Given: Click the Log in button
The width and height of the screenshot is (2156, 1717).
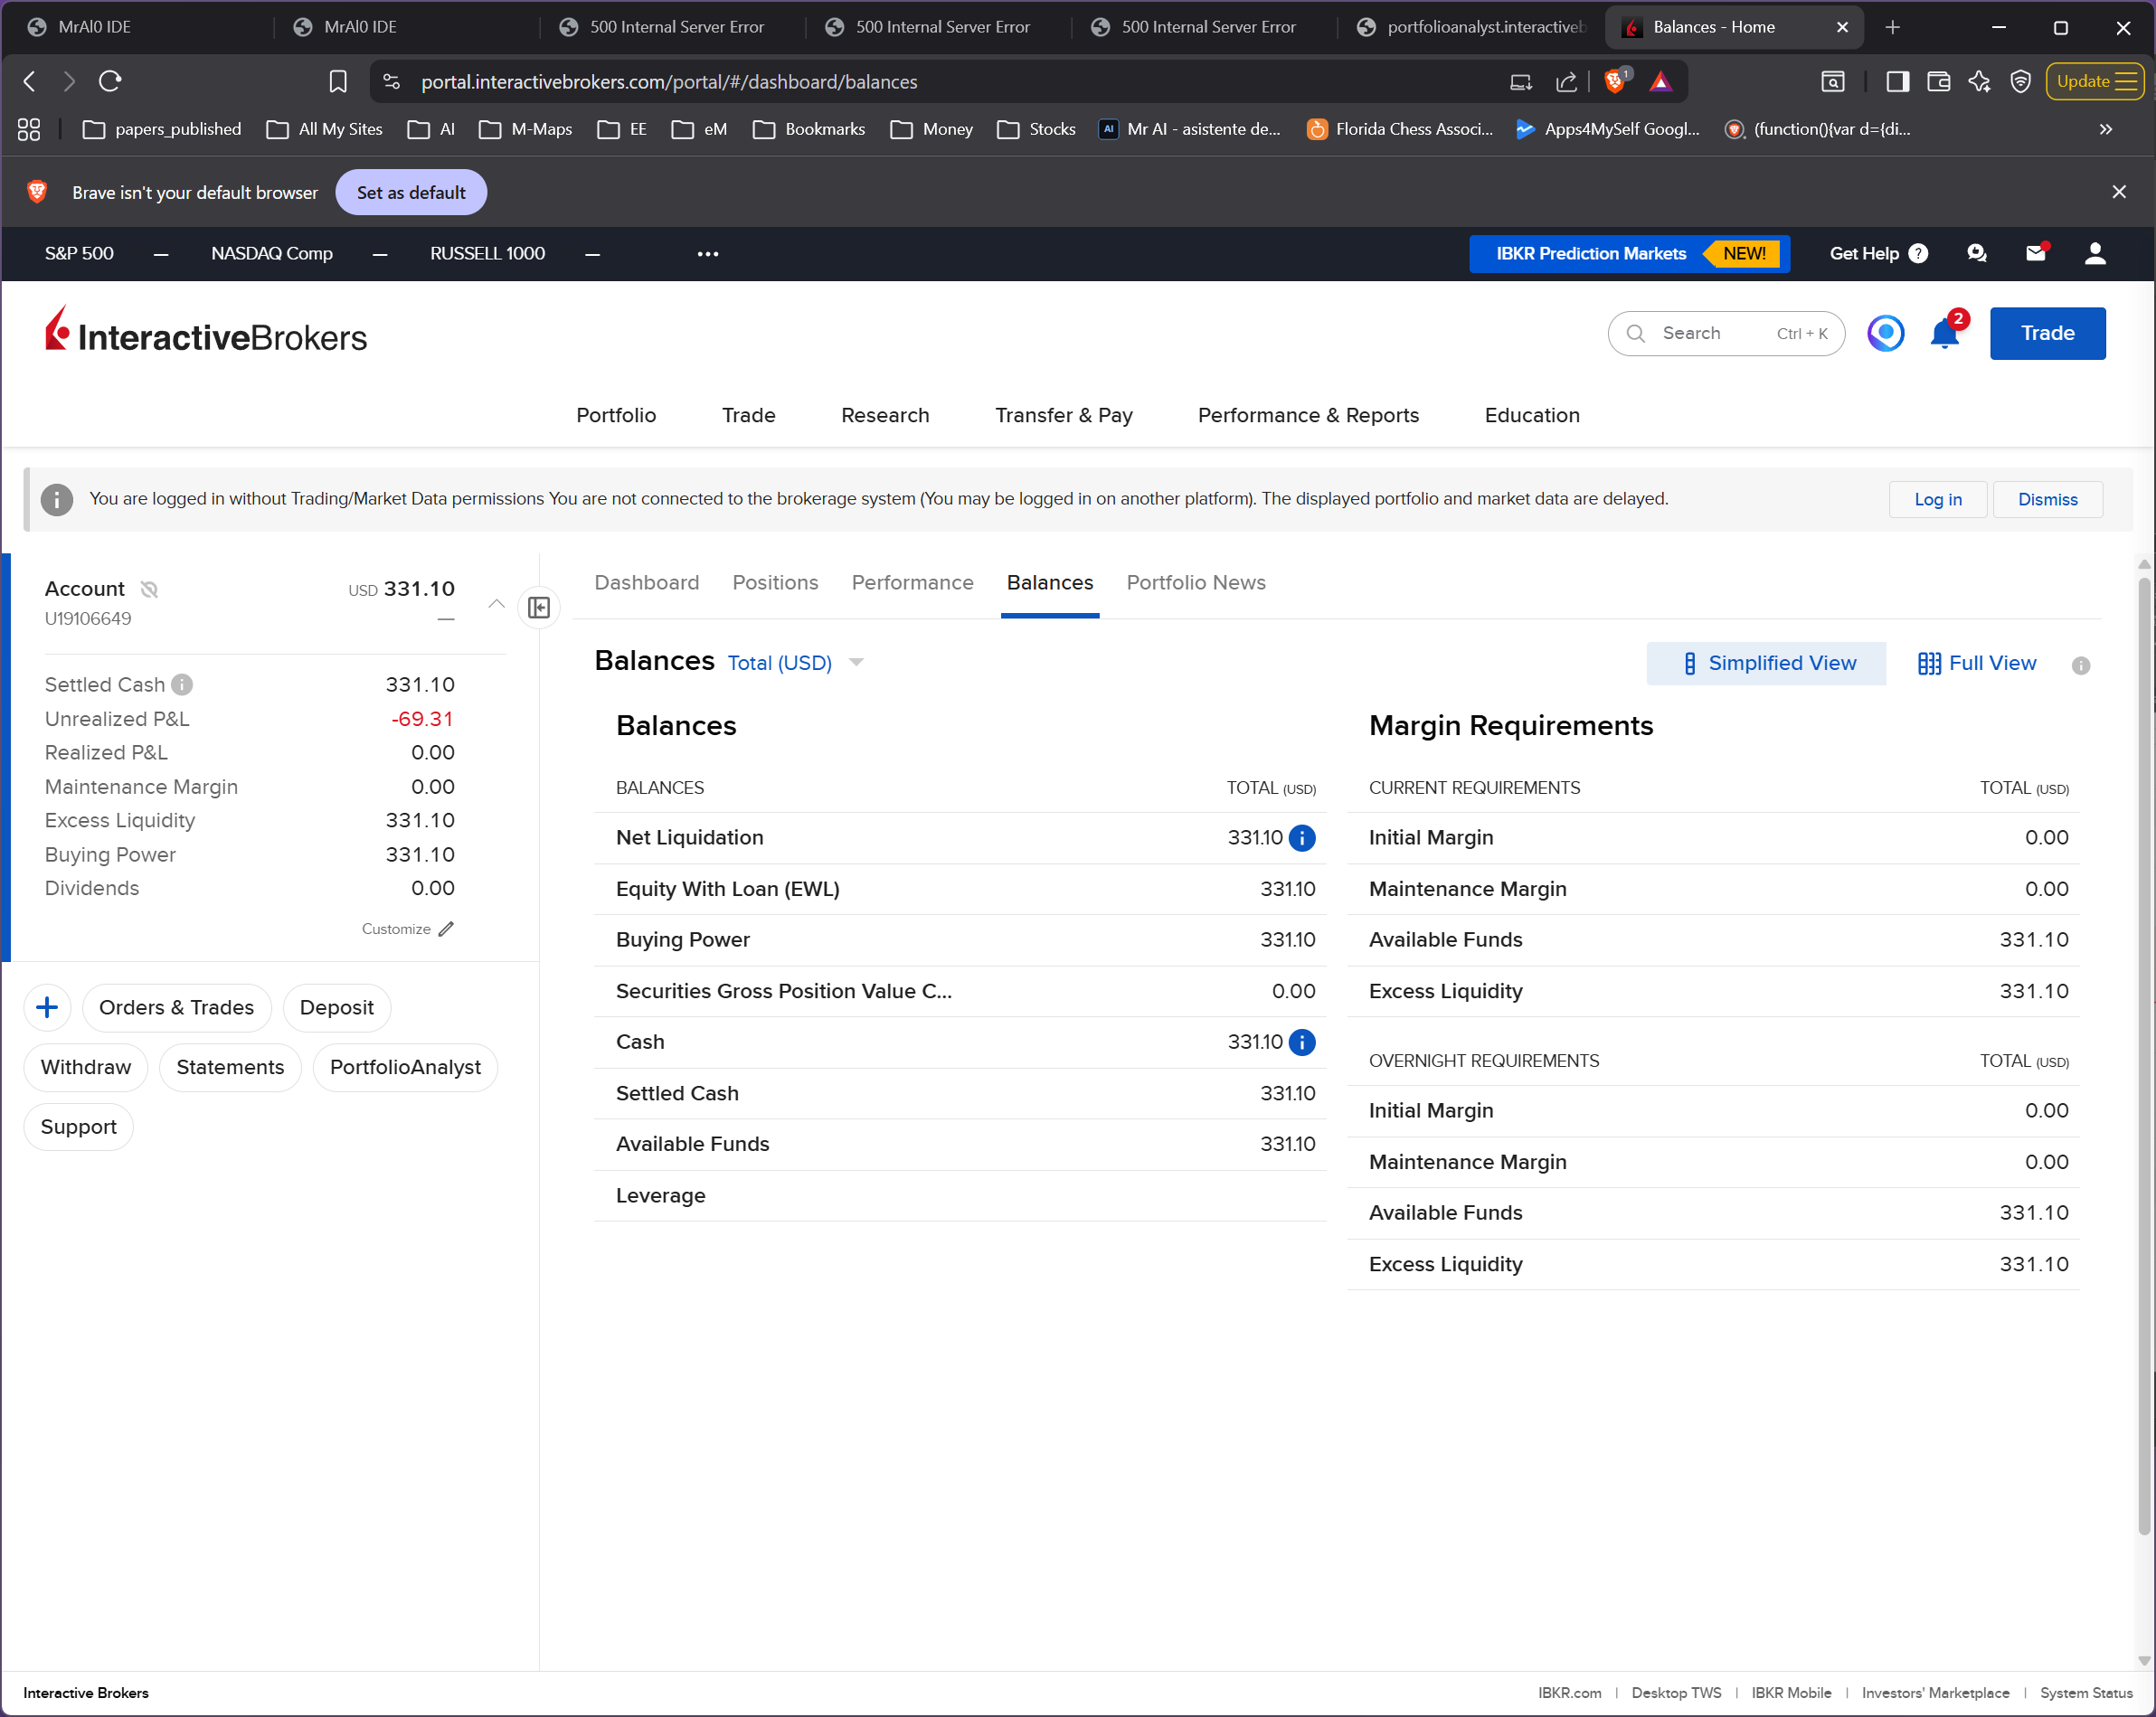Looking at the screenshot, I should [x=1937, y=500].
